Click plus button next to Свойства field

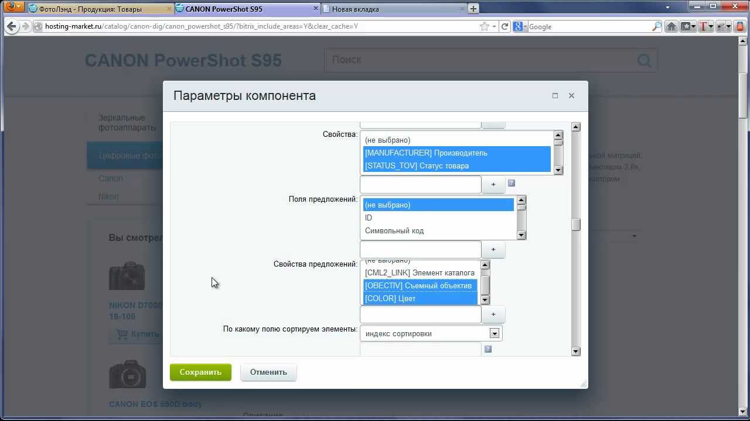coord(493,184)
